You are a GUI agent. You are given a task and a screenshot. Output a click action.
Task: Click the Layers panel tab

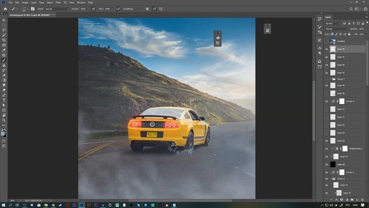pos(328,17)
